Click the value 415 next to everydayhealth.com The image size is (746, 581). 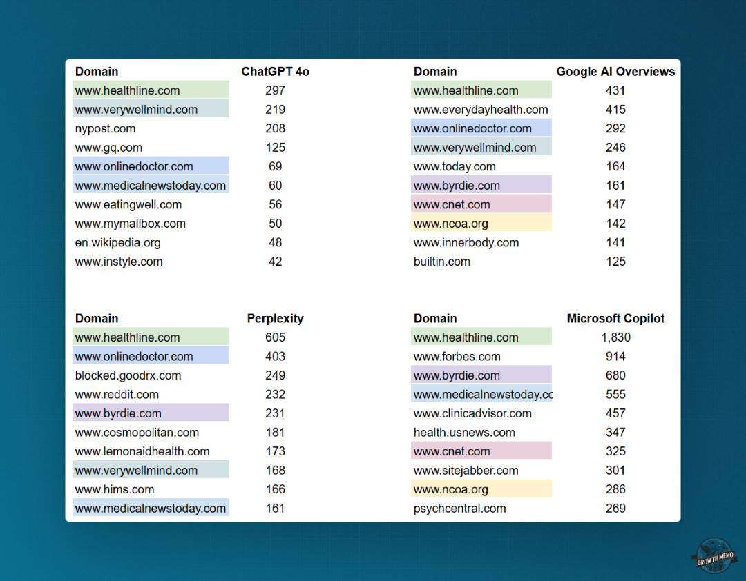coord(615,109)
